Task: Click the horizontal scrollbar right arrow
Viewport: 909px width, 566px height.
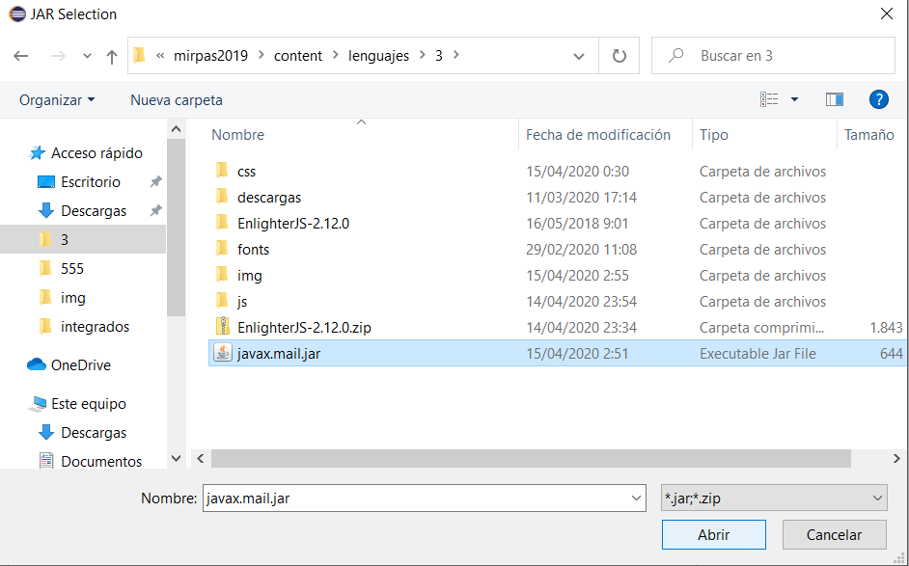Action: 896,459
